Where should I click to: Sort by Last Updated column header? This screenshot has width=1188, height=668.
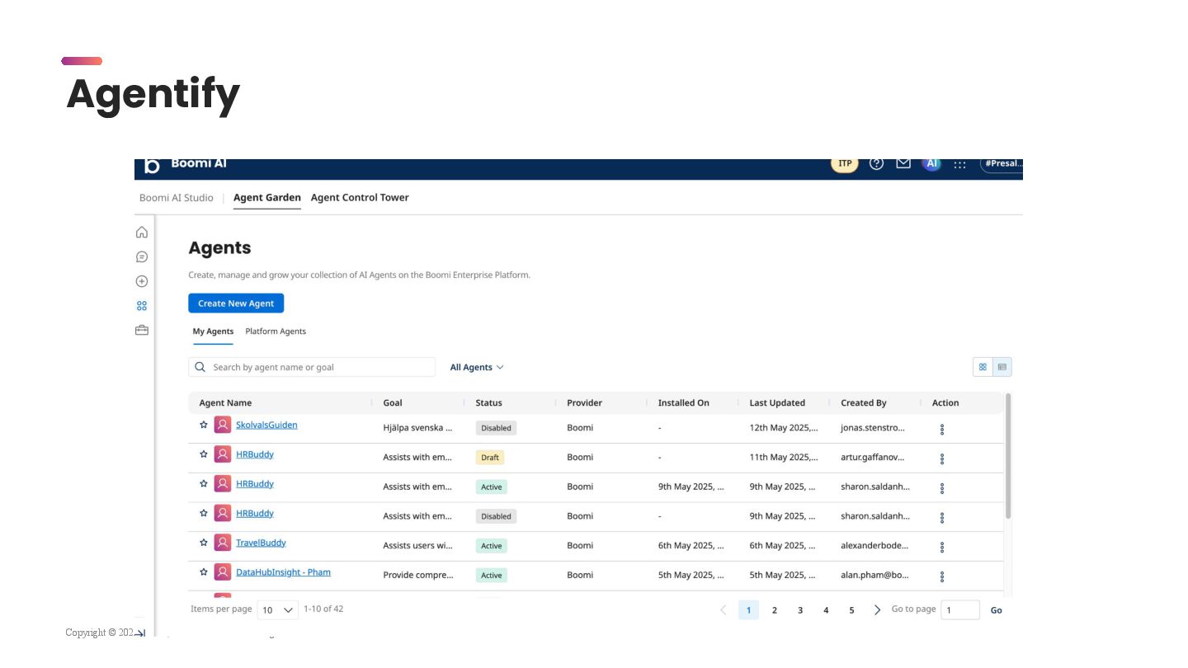tap(777, 403)
